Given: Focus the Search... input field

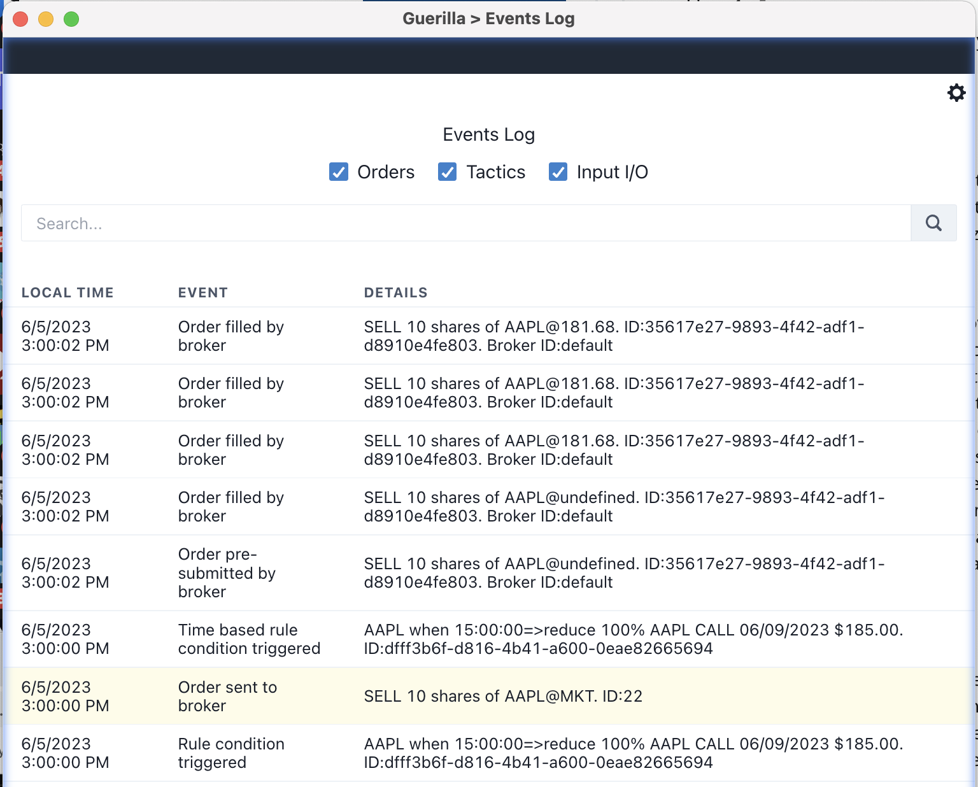Looking at the screenshot, I should 466,223.
